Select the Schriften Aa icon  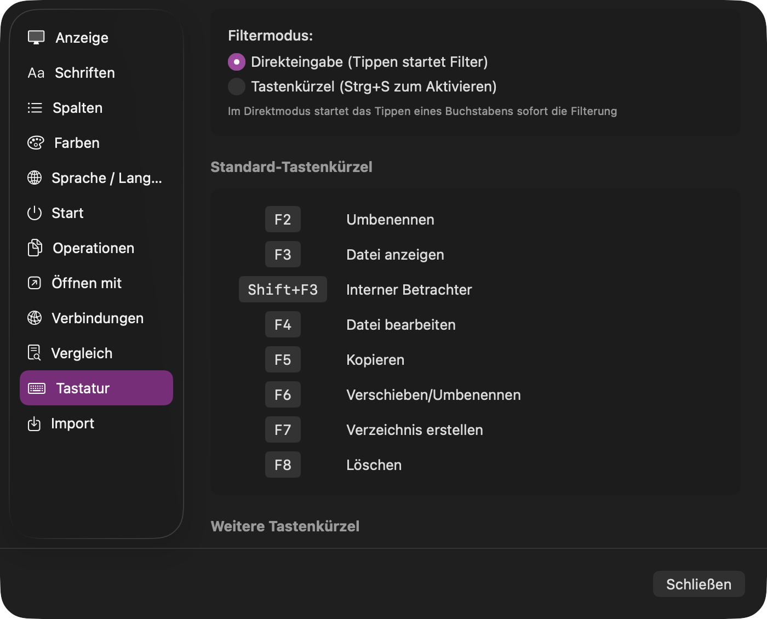(x=36, y=72)
